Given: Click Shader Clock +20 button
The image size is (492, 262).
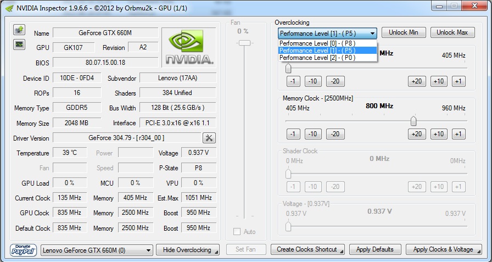Looking at the screenshot, I should click(417, 187).
